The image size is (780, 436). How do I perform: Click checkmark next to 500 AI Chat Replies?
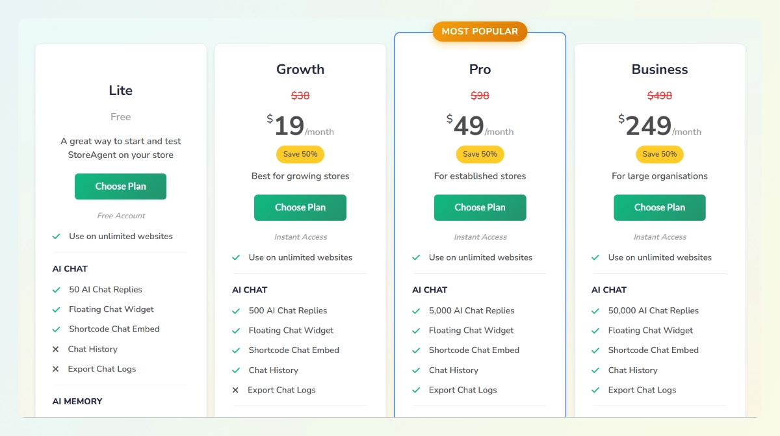pos(236,311)
